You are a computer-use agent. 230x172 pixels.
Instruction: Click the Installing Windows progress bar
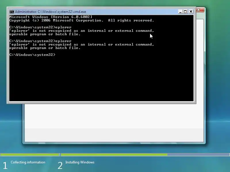pyautogui.click(x=145, y=155)
